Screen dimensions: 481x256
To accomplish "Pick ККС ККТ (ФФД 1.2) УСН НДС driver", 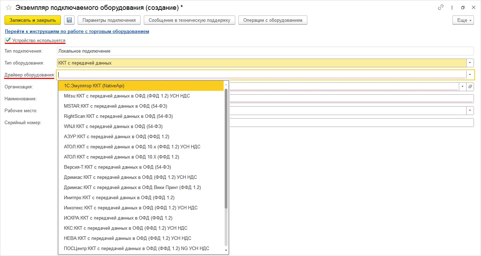I will (141, 228).
